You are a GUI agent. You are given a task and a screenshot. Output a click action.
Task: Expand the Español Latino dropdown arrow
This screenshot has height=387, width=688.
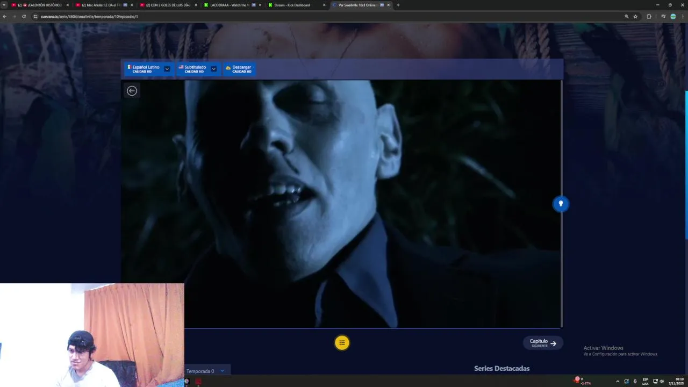[167, 69]
